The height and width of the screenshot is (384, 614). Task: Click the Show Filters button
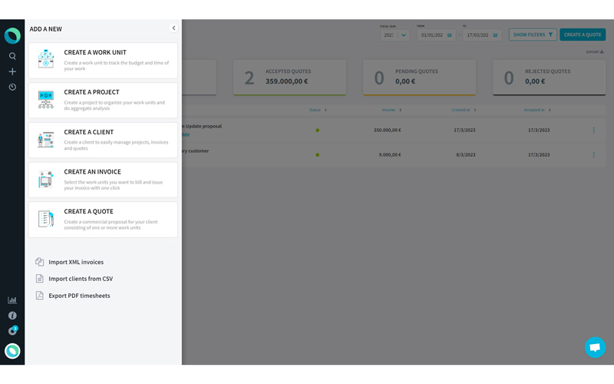coord(533,35)
